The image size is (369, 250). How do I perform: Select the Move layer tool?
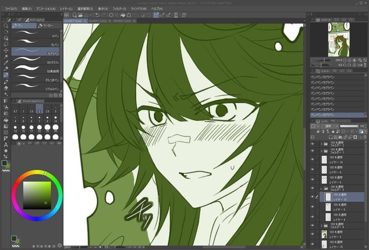(6, 50)
